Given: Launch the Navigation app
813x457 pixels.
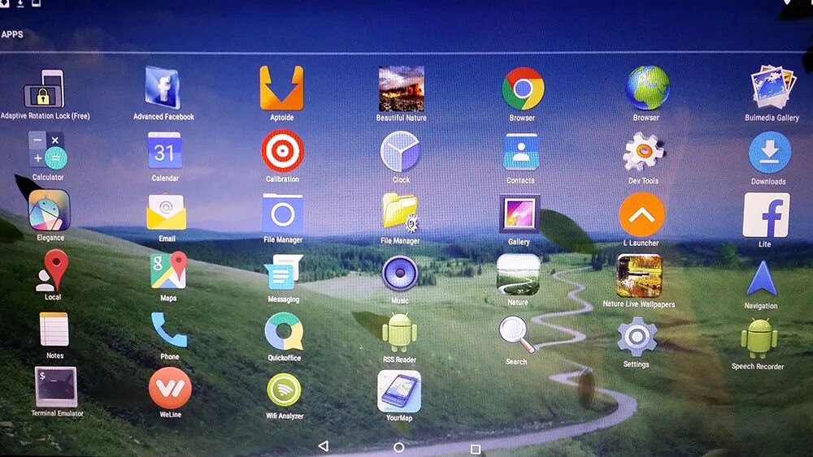Looking at the screenshot, I should pyautogui.click(x=761, y=278).
